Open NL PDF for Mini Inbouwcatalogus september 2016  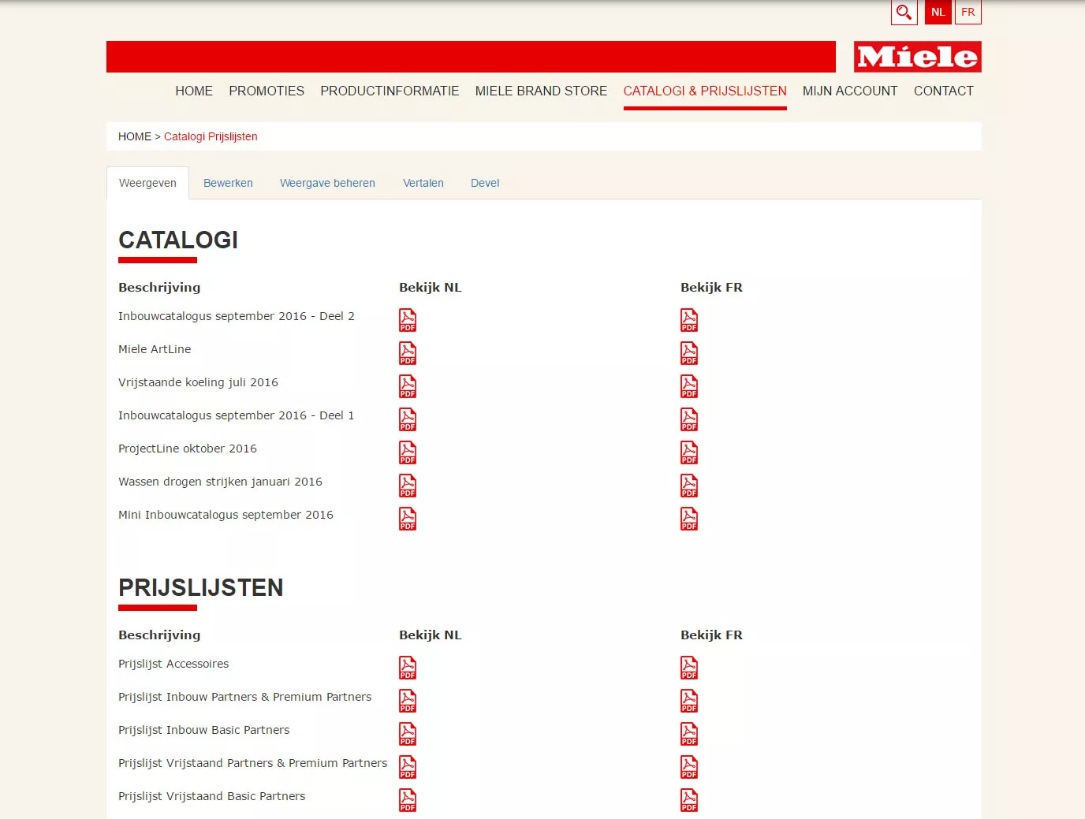[408, 519]
